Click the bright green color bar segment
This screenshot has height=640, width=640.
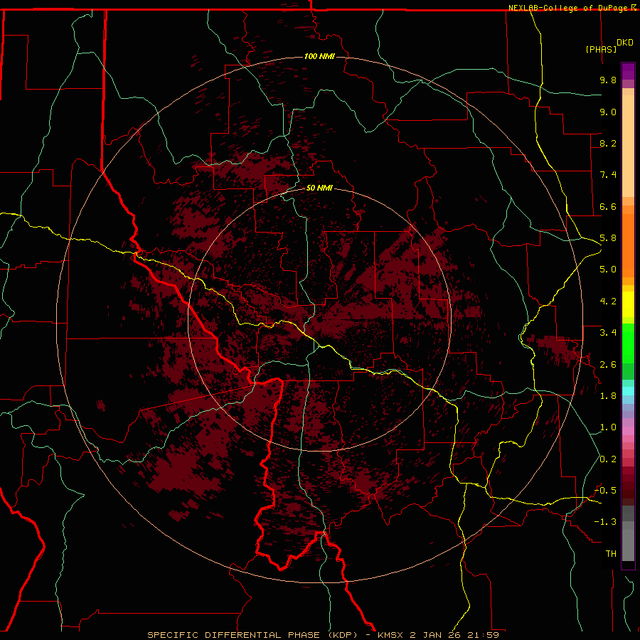628,343
